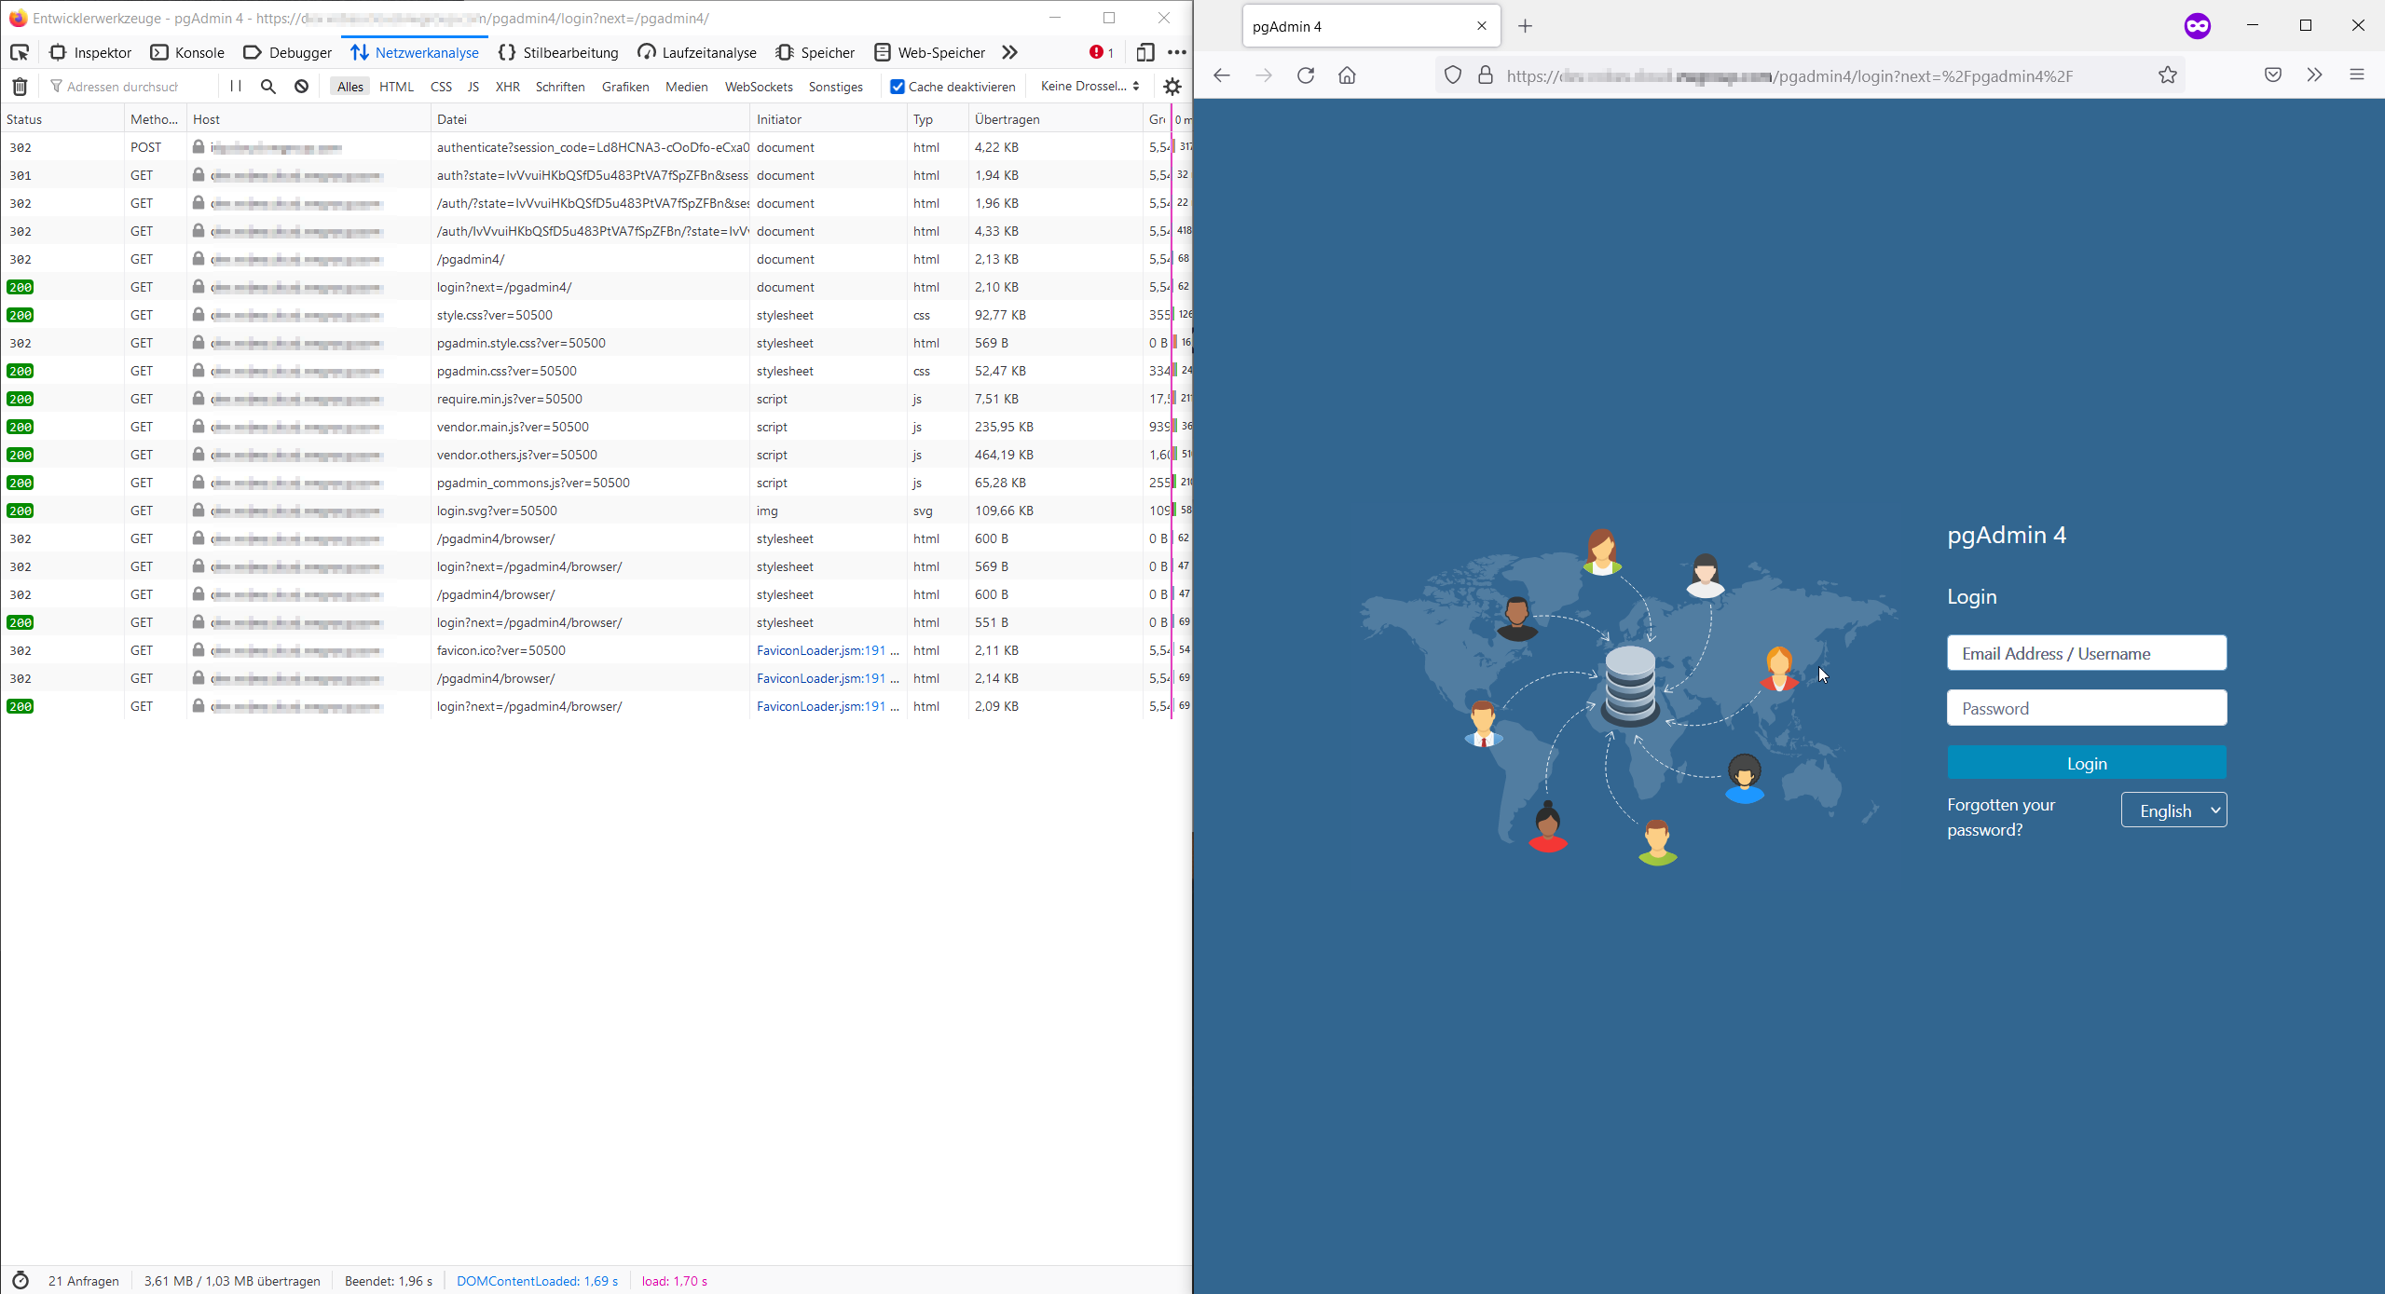This screenshot has width=2385, height=1294.
Task: Click the blue Login button
Action: pos(2086,763)
